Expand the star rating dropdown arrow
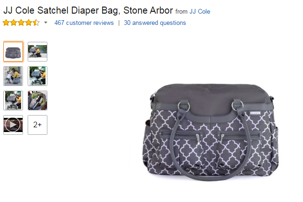The image size is (303, 202). 45,23
